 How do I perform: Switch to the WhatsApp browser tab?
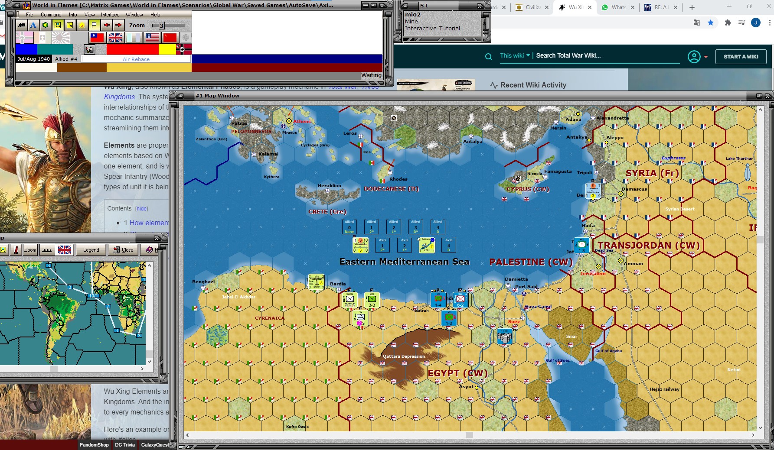click(618, 7)
